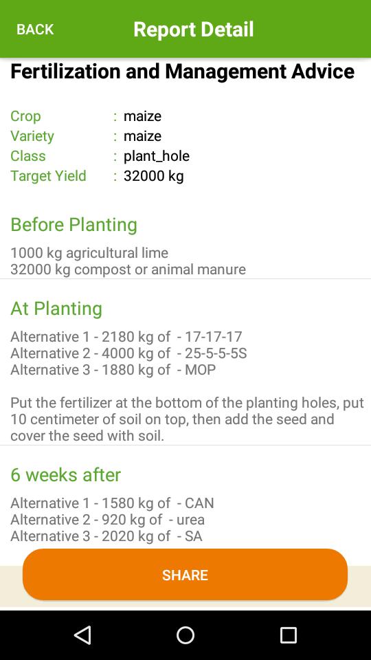Tap Alternative 2 - 4000 kg of 25-5-5-5S
This screenshot has height=660, width=371.
pos(128,353)
